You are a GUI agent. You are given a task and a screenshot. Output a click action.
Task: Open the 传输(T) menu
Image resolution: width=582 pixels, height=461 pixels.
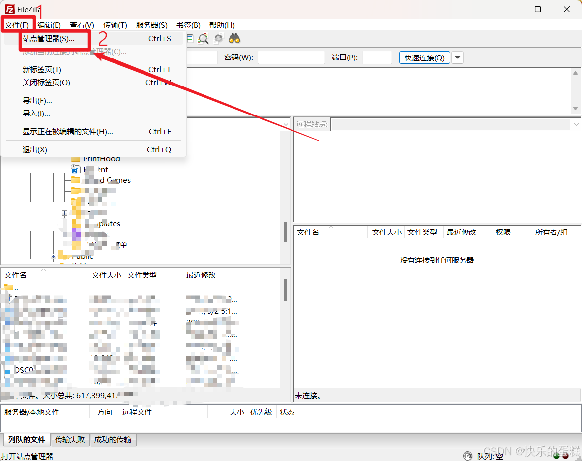point(115,25)
